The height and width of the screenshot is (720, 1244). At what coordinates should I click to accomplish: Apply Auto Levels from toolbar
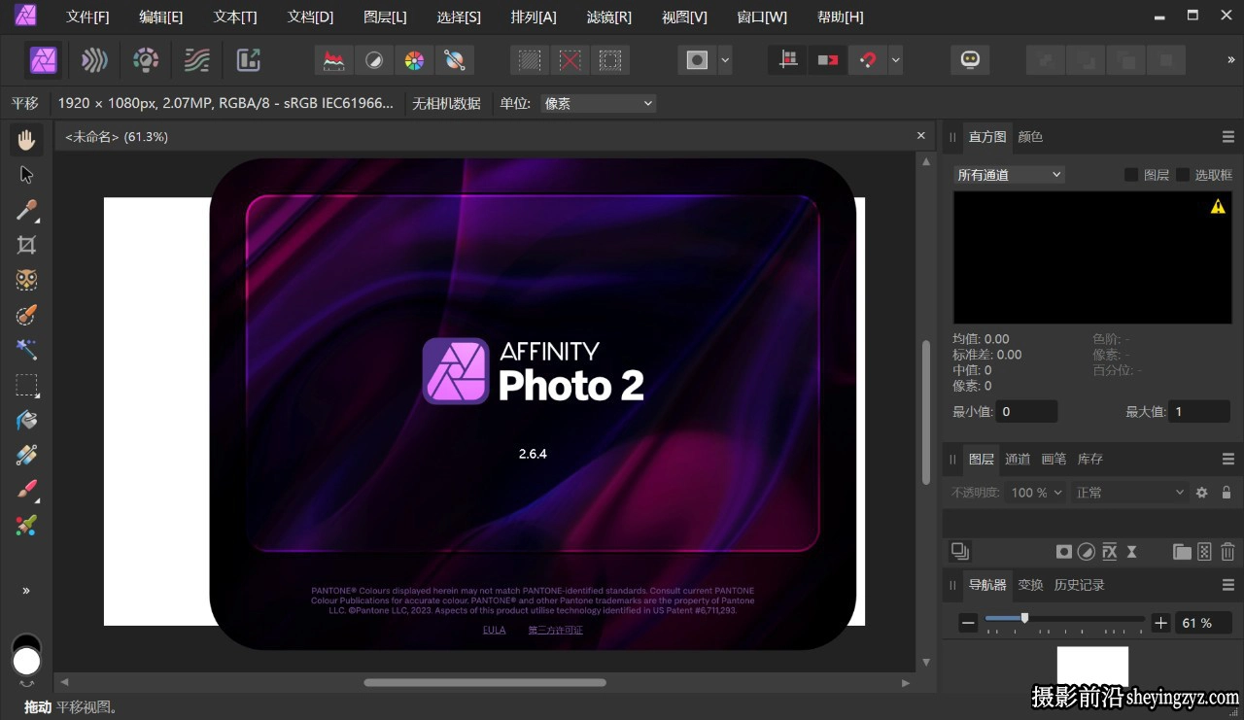tap(334, 60)
